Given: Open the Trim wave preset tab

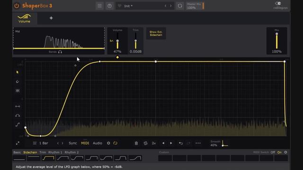Looking at the screenshot, I should point(43,152).
